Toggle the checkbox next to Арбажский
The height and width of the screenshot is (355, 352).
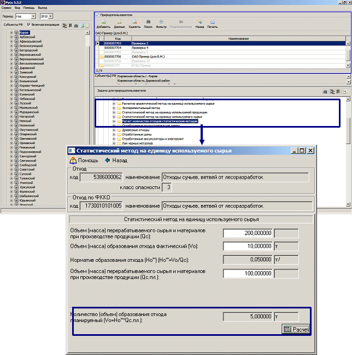click(16, 37)
